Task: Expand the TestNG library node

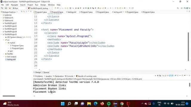Action: pos(4,54)
